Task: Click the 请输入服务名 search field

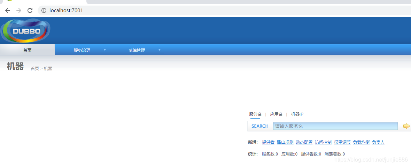Action: tap(335, 126)
